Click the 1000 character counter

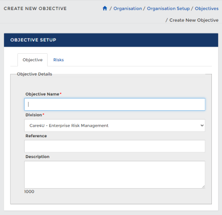coord(29,191)
